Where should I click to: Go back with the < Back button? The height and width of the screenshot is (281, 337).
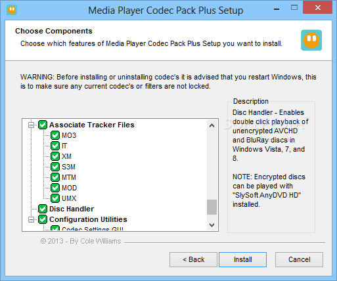click(193, 259)
